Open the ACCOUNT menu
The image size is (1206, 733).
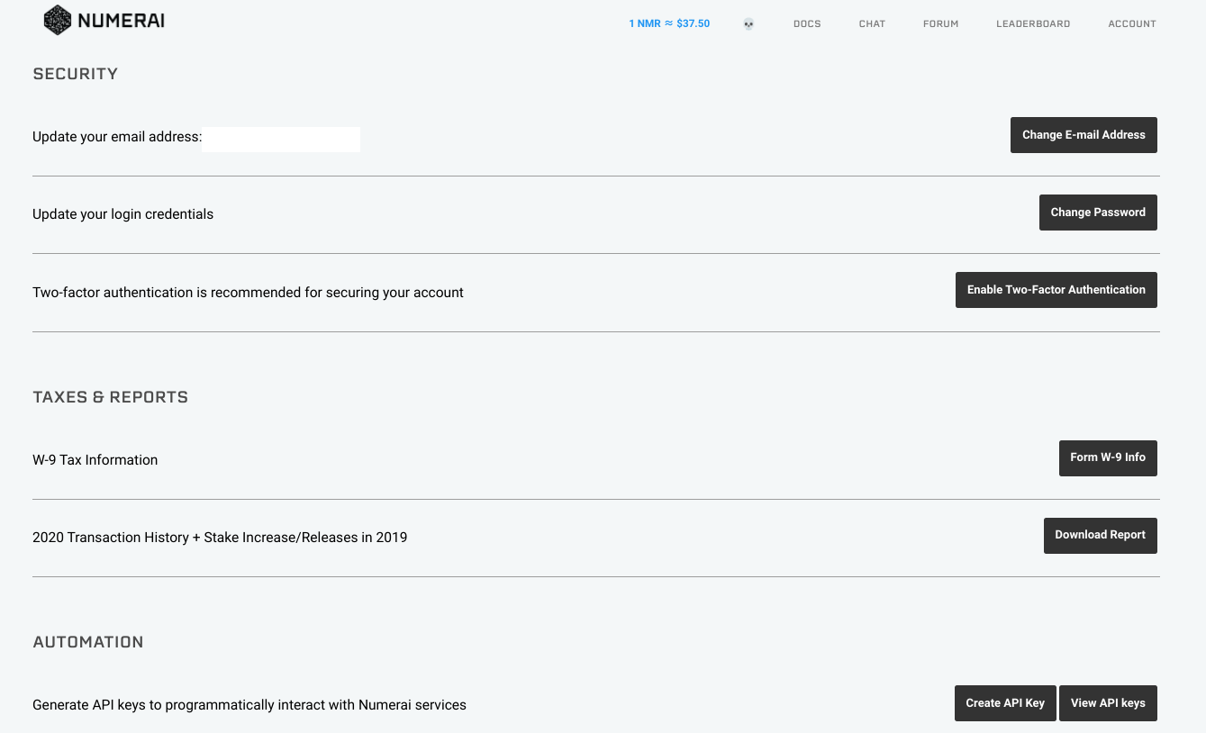[1132, 23]
